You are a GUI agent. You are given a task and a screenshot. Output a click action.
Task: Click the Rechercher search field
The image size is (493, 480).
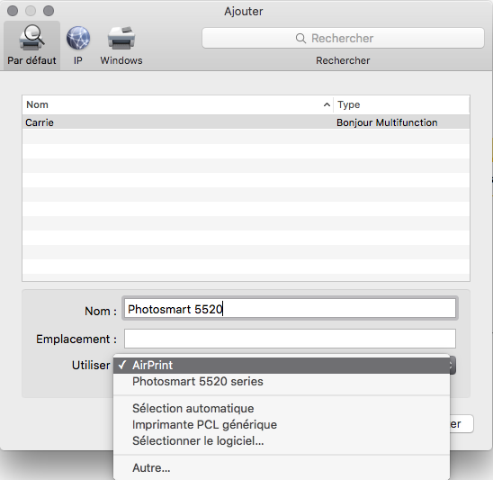[343, 38]
